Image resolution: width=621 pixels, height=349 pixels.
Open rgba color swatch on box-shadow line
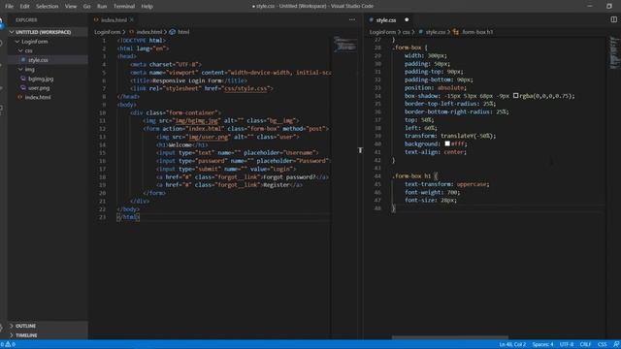click(515, 96)
